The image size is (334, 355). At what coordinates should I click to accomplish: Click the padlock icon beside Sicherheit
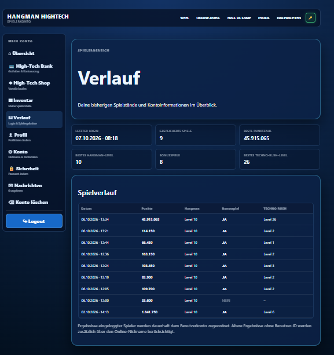(12, 169)
